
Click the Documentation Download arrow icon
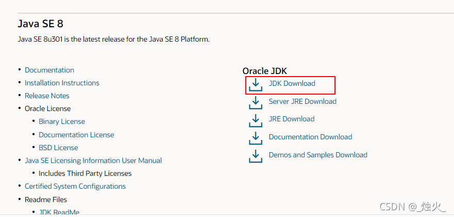click(256, 138)
